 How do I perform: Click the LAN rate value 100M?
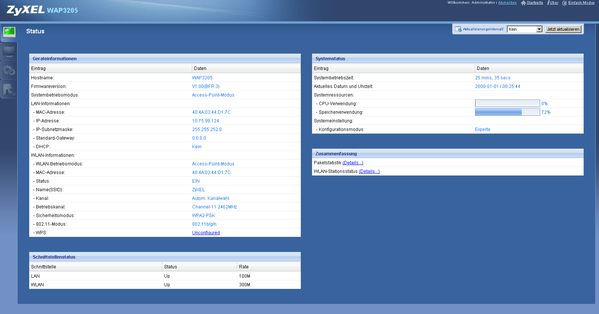tap(245, 276)
